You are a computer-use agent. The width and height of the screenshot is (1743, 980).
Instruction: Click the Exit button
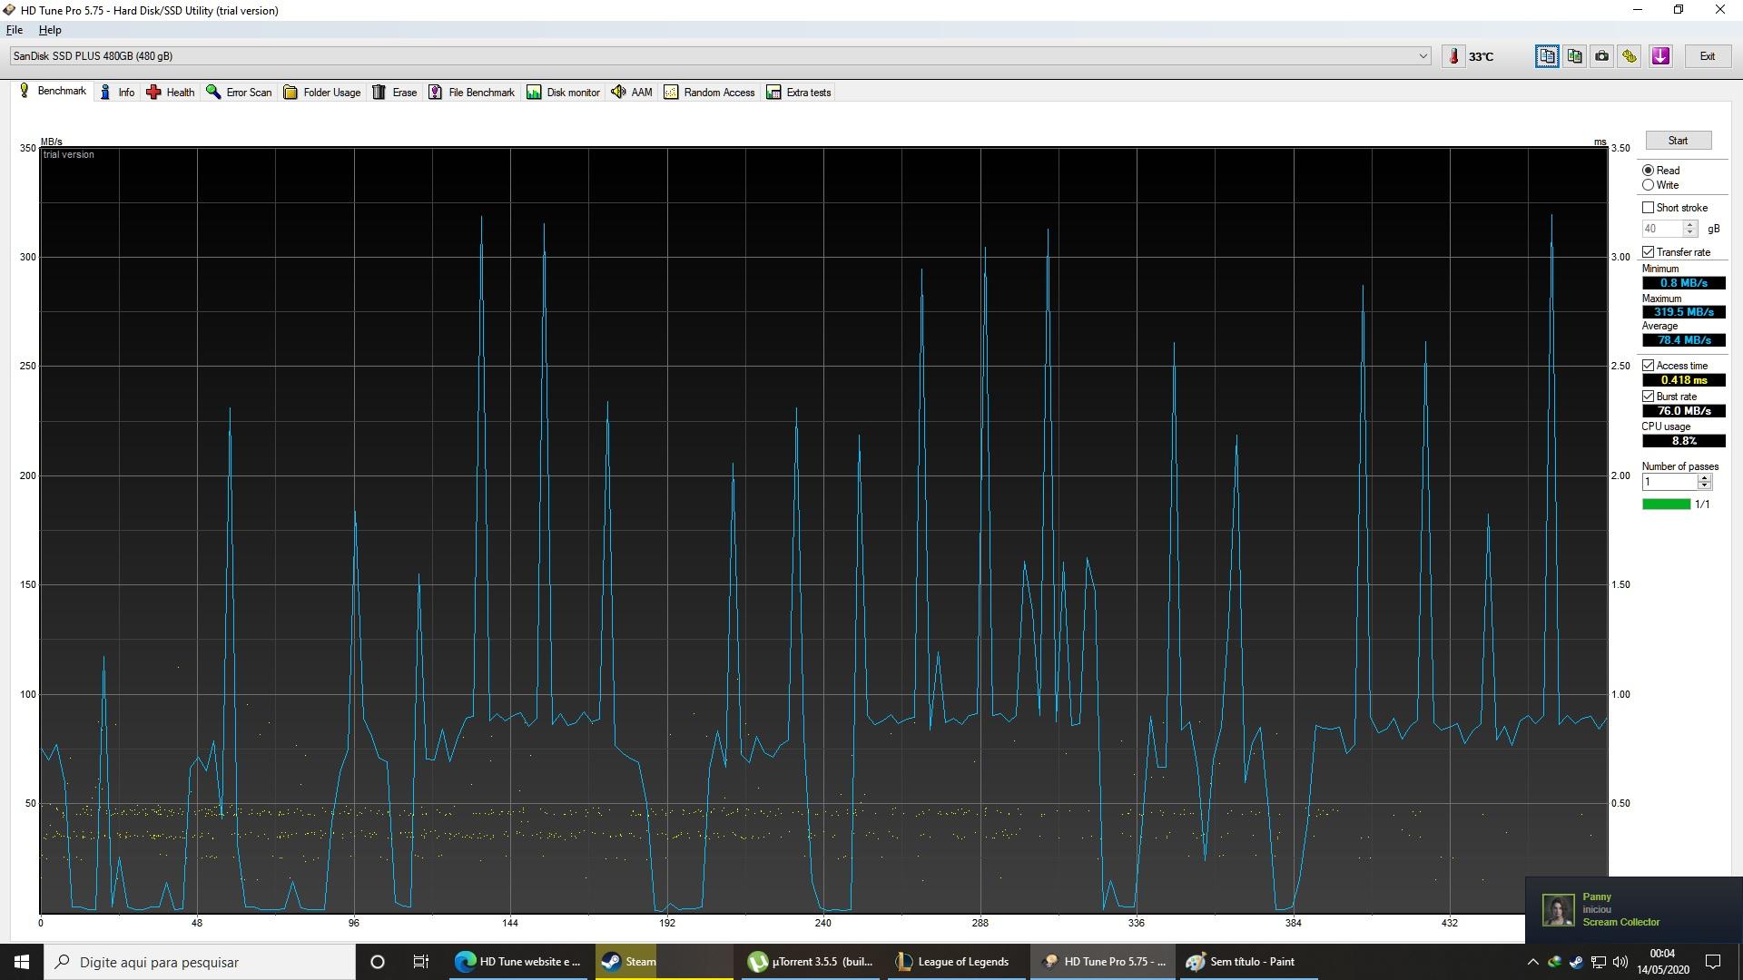point(1707,56)
